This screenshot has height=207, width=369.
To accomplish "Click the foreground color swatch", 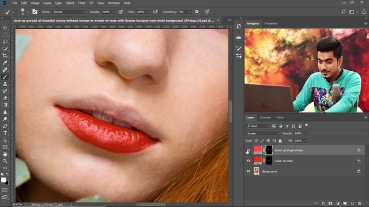I will (3, 180).
